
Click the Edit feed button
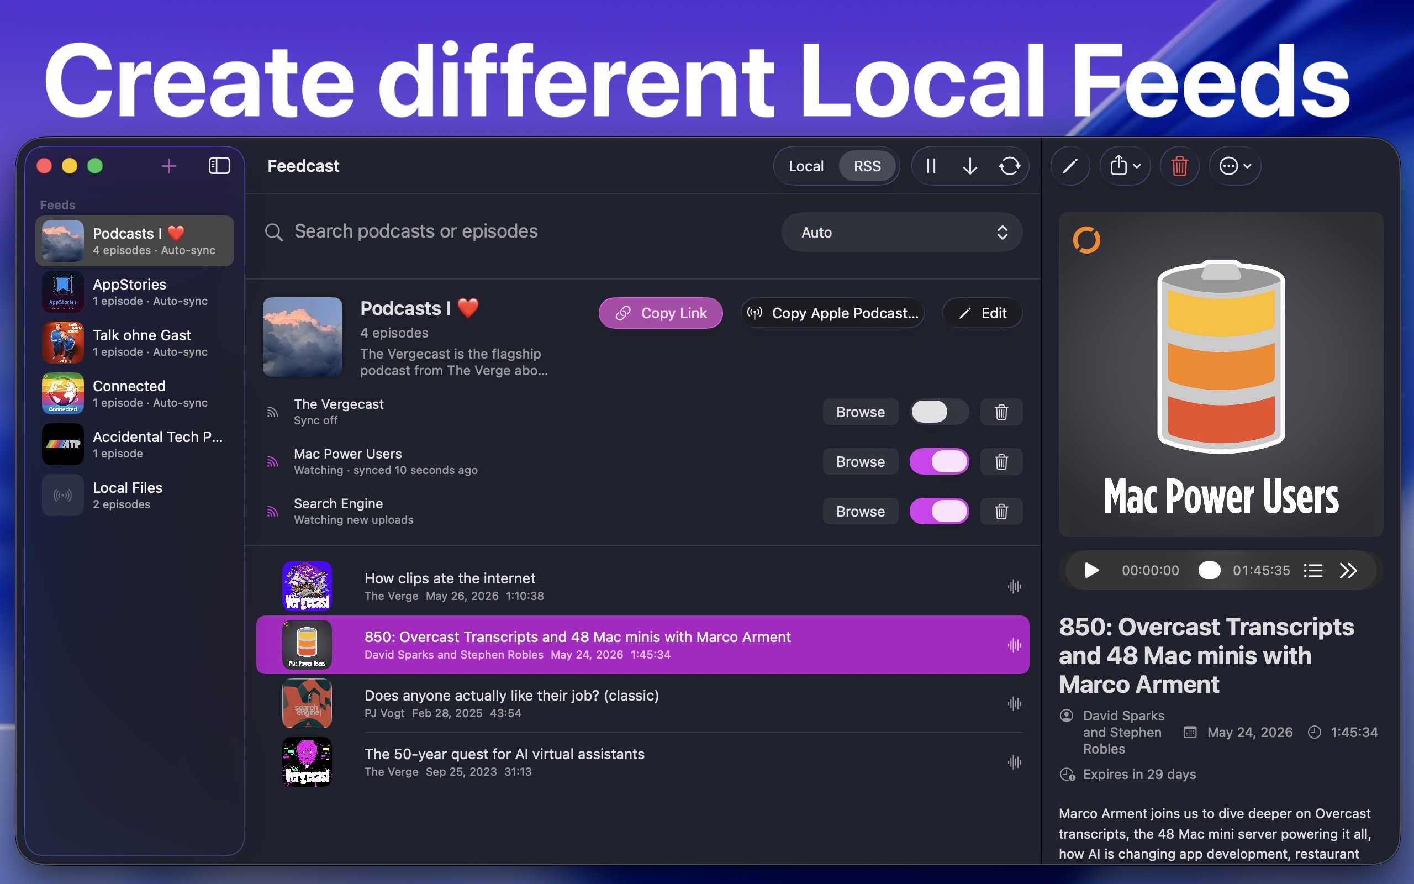pyautogui.click(x=982, y=313)
